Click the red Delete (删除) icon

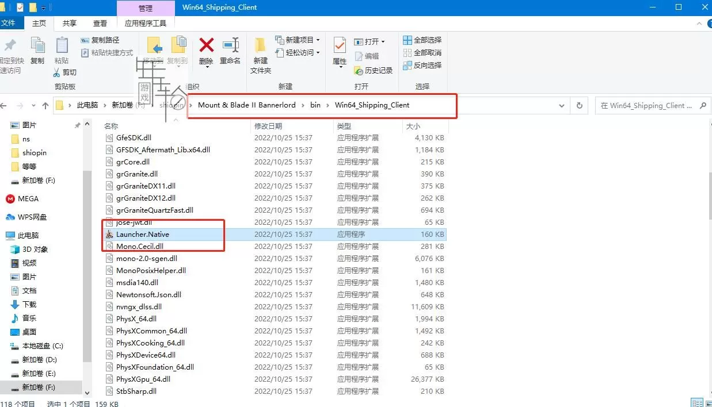[x=206, y=47]
